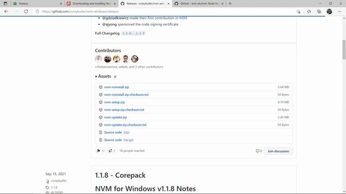
Task: Close the Node.js tab
Action: 61,4
